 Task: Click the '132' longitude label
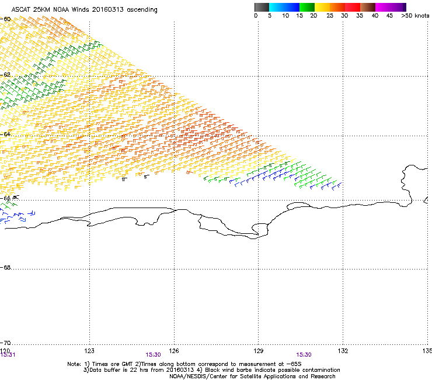pos(343,351)
